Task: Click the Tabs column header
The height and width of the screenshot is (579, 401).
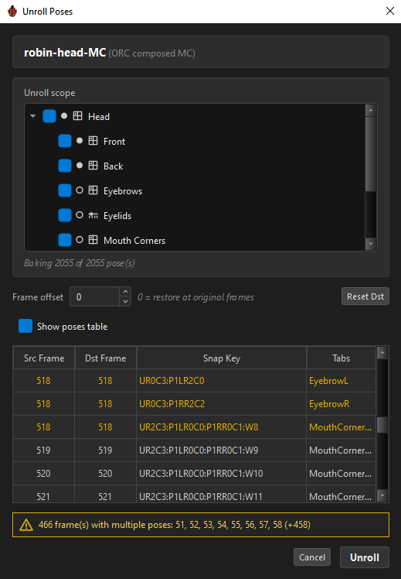Action: [342, 358]
